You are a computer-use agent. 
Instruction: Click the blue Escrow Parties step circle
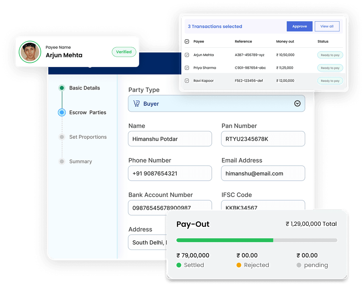click(62, 113)
